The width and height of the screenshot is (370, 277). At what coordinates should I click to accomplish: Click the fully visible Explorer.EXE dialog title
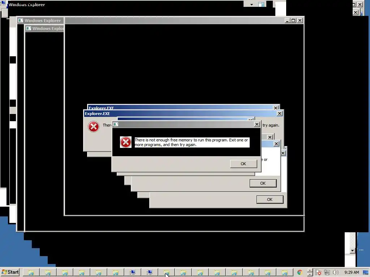97,114
